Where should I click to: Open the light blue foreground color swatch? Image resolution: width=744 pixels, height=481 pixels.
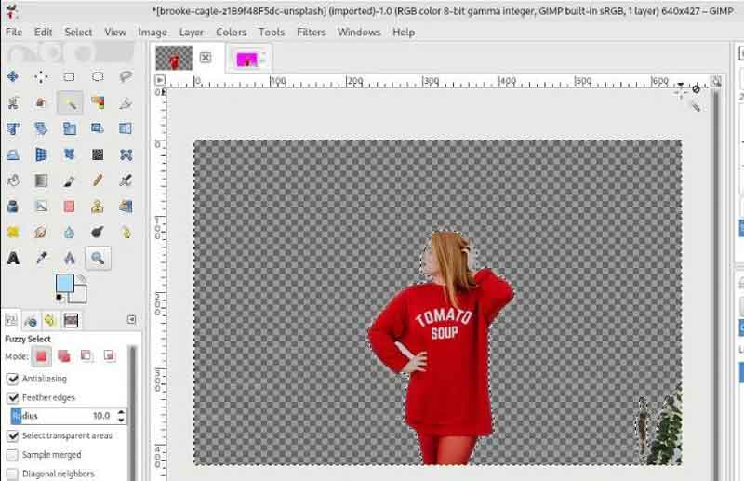tap(64, 283)
